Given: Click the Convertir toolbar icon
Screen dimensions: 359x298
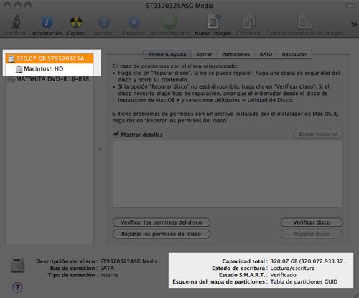Looking at the screenshot, I should [x=248, y=22].
